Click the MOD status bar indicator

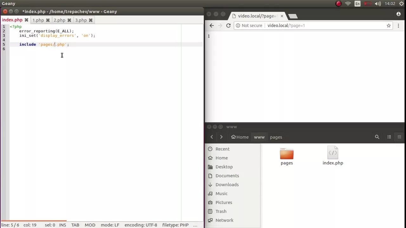tap(90, 225)
